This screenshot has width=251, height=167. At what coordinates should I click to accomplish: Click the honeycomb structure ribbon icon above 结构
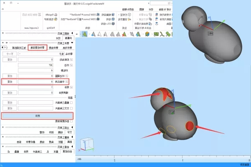point(113,15)
